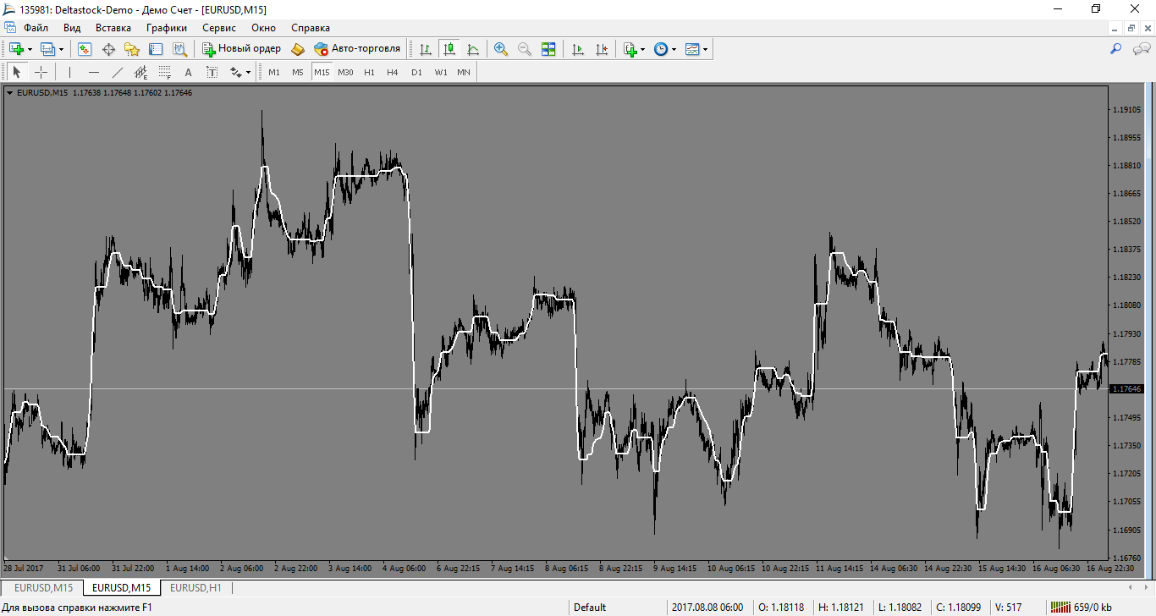Select the crosshair tool
The image size is (1156, 616).
click(41, 72)
